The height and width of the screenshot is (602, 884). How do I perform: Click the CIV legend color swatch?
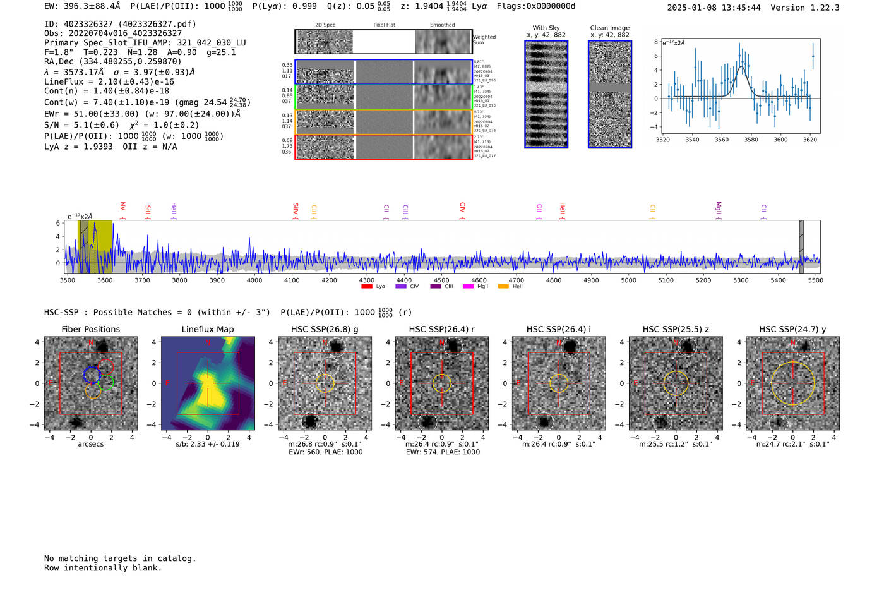click(400, 287)
